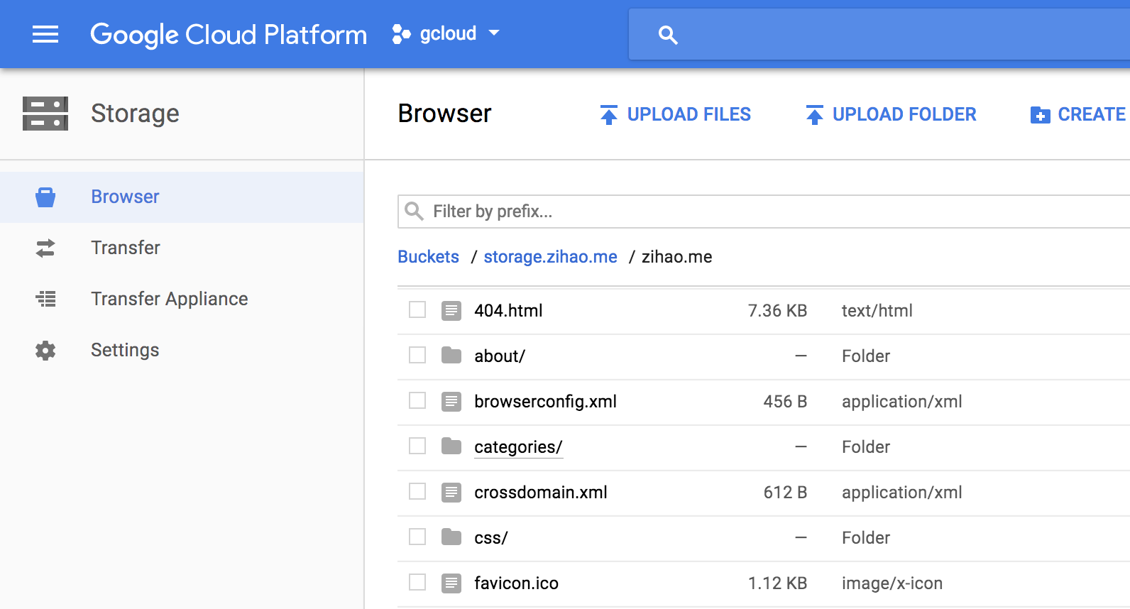Image resolution: width=1130 pixels, height=609 pixels.
Task: Open Transfer Appliance in the sidebar
Action: tap(182, 299)
